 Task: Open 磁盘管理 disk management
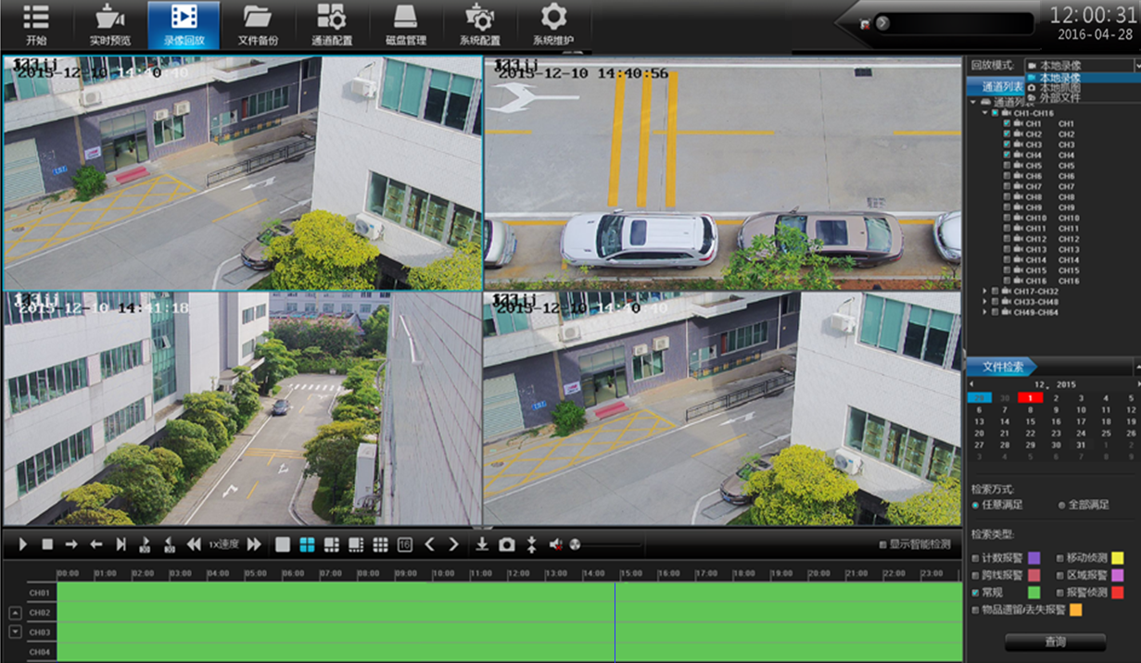coord(405,25)
